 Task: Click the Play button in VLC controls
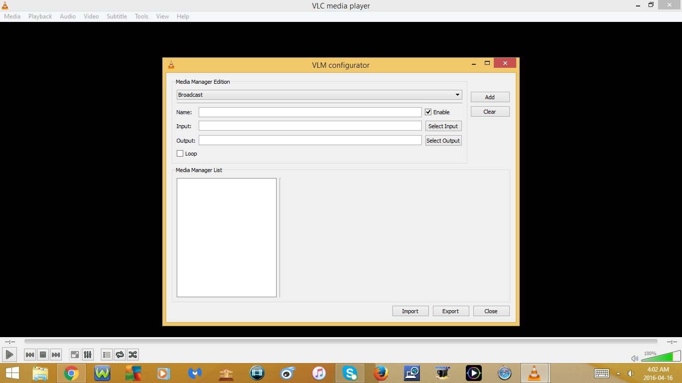click(x=9, y=354)
